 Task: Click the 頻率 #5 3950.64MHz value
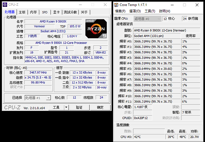tap(157, 69)
